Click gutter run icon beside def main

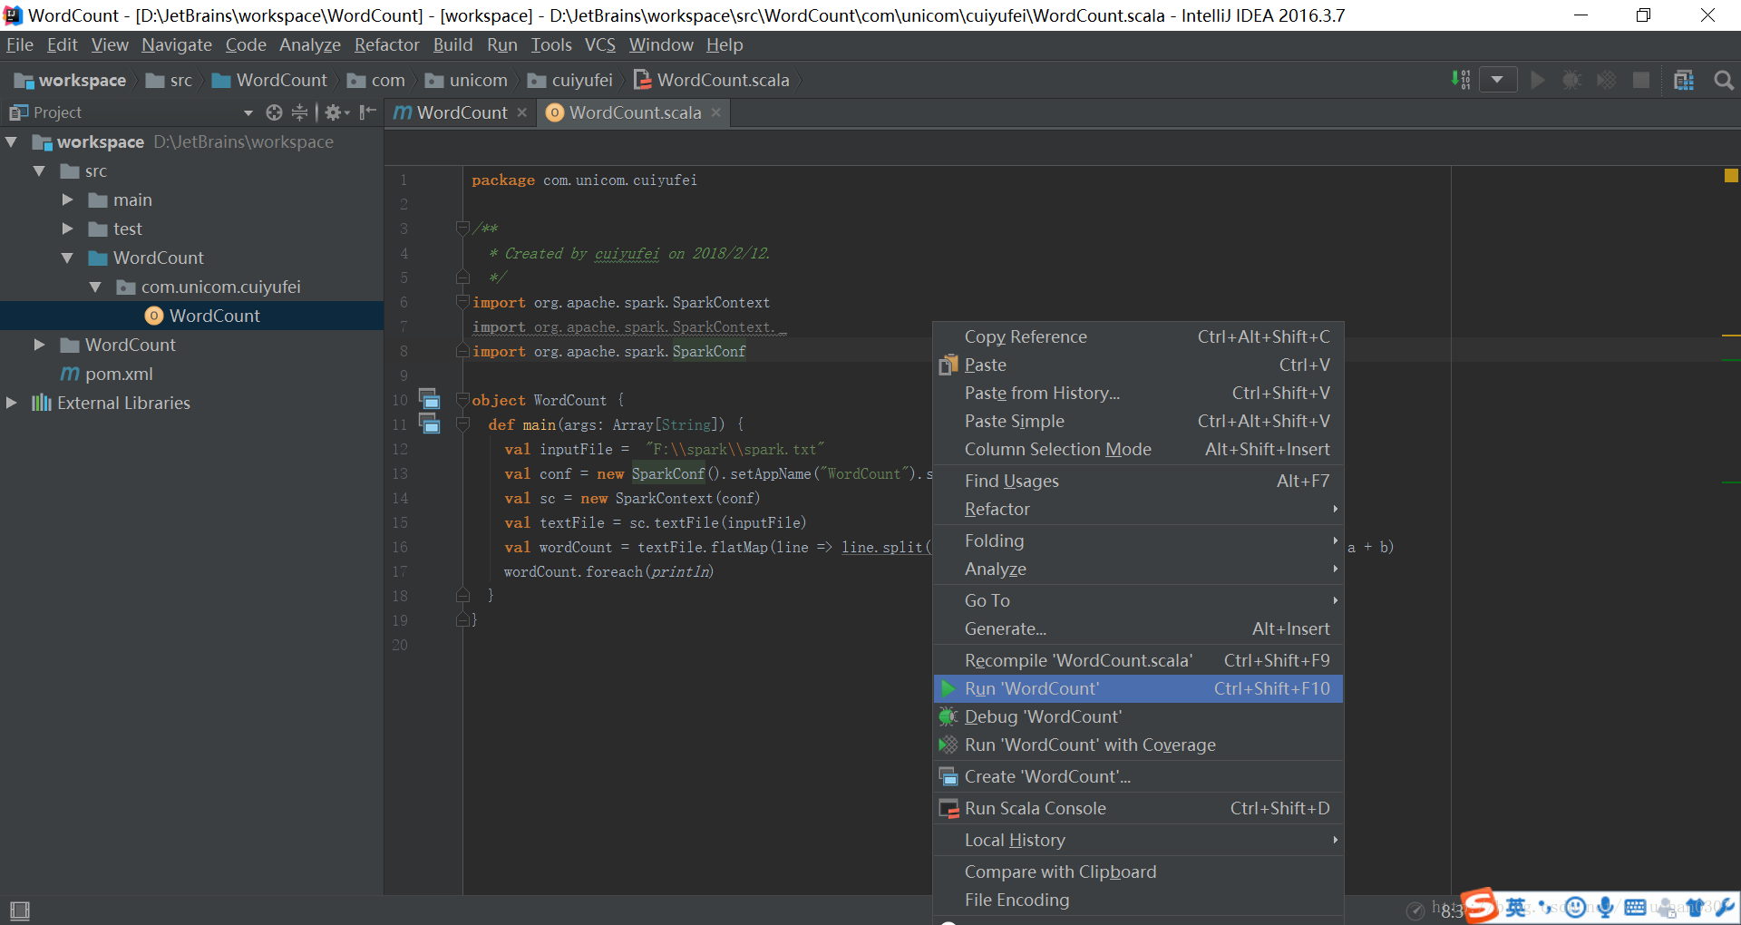coord(429,423)
